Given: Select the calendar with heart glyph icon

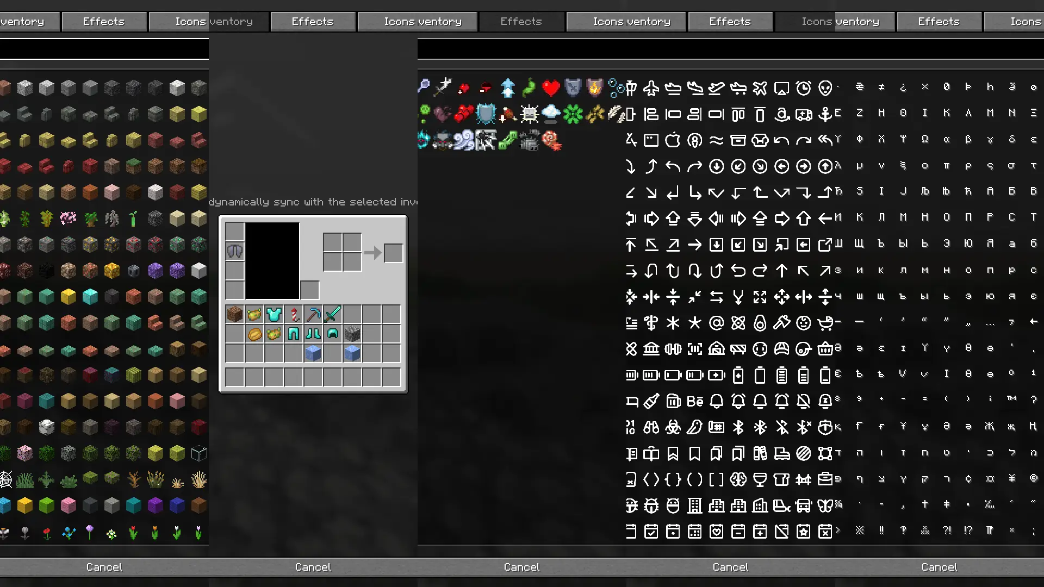Looking at the screenshot, I should [716, 531].
